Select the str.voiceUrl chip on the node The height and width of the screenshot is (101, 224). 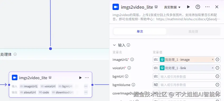point(48,86)
